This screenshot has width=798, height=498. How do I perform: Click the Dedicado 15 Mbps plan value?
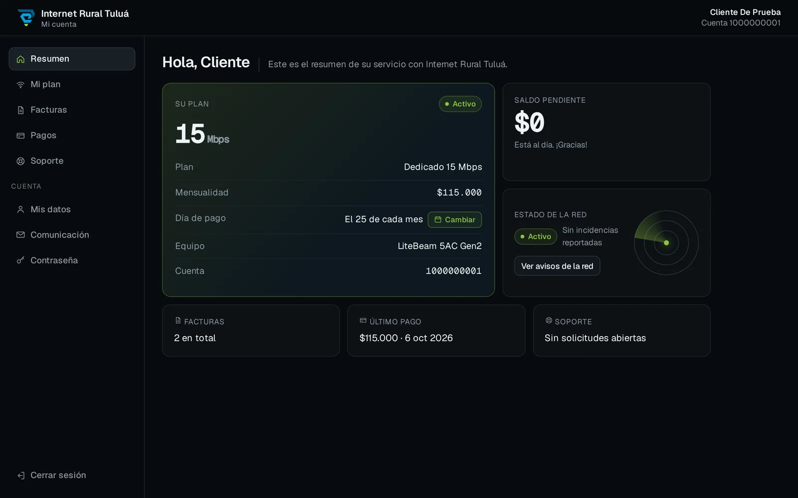(x=443, y=167)
